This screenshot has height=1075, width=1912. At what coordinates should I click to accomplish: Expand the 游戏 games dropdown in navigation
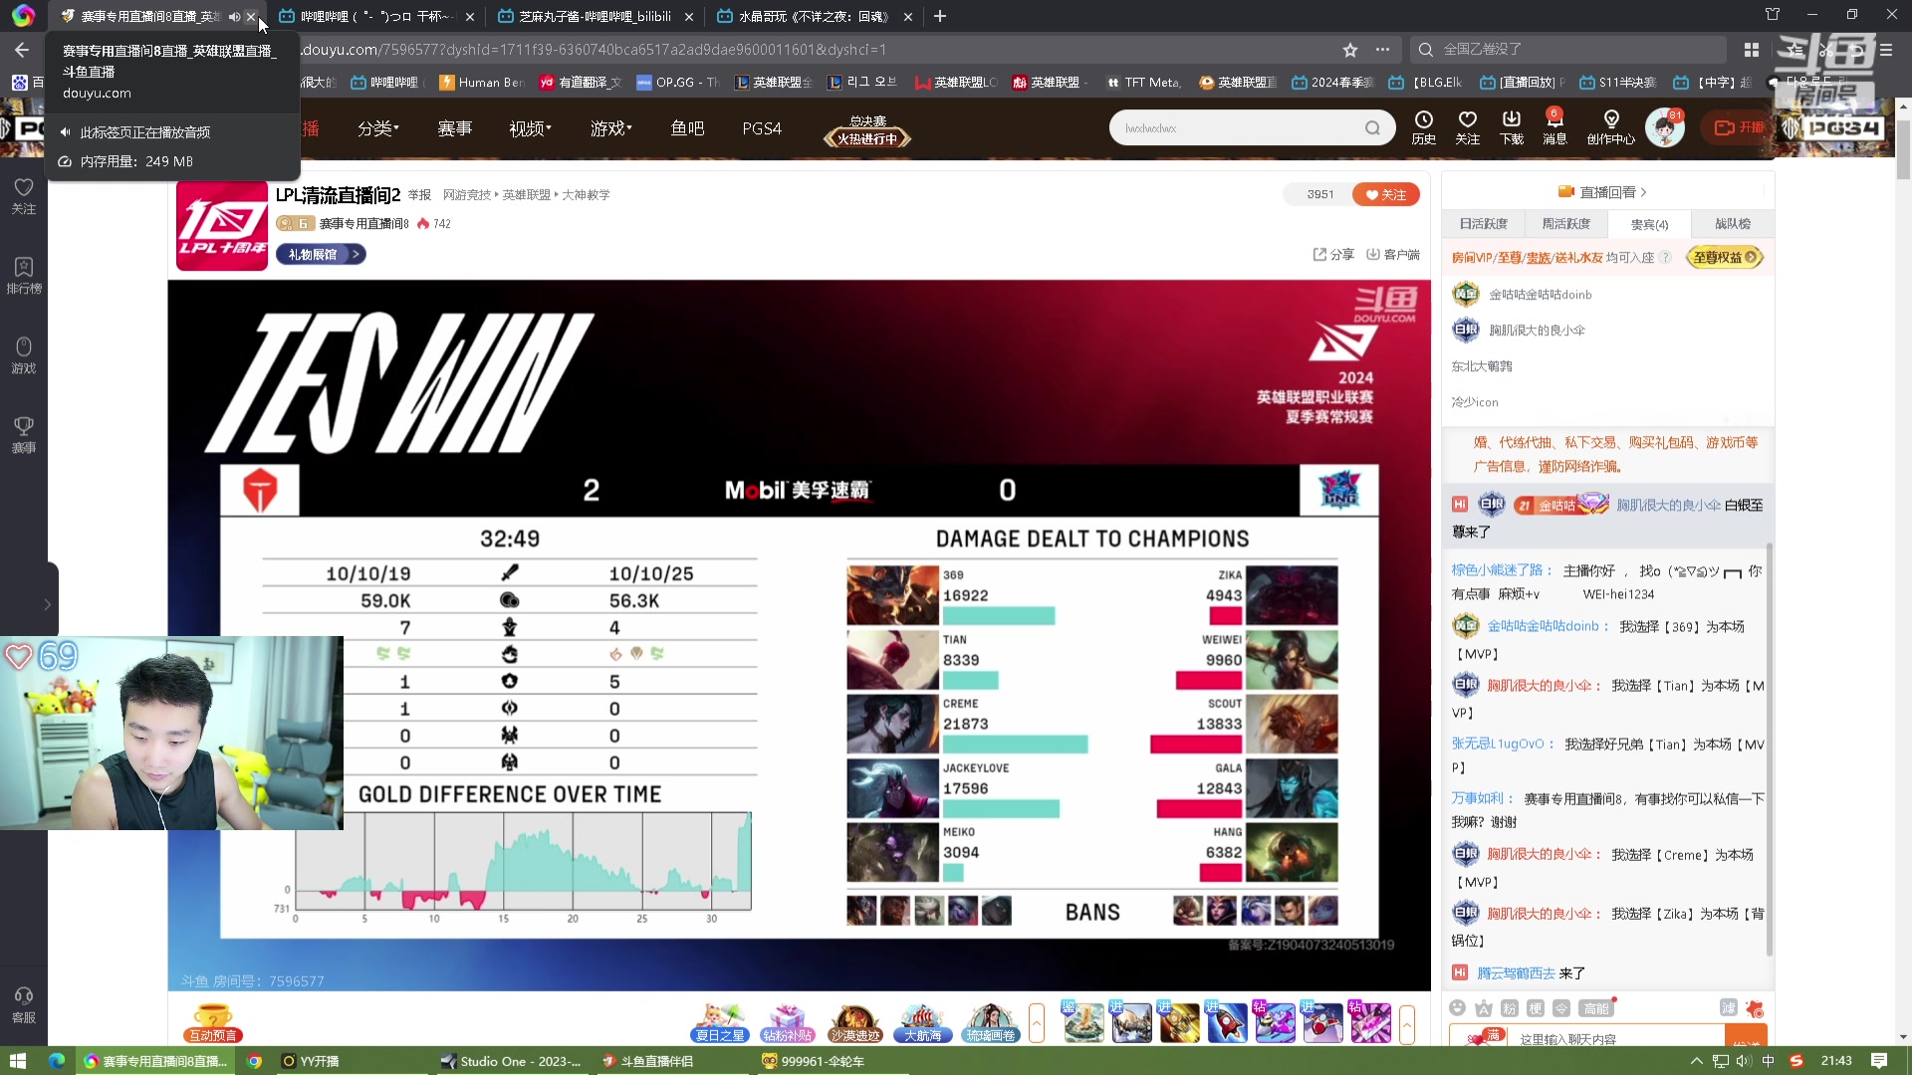coord(610,128)
